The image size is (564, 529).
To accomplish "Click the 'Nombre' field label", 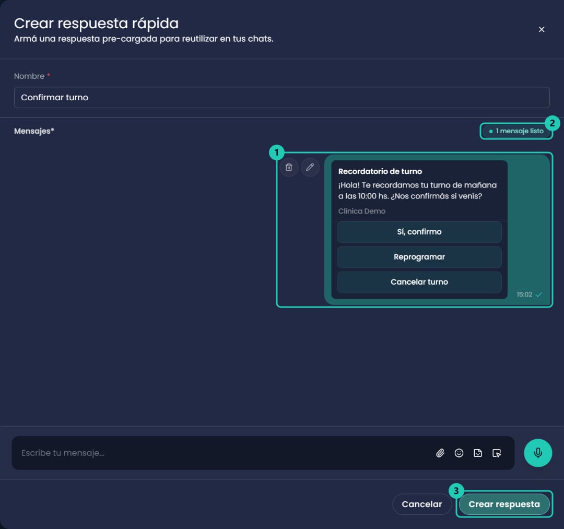I will click(29, 76).
